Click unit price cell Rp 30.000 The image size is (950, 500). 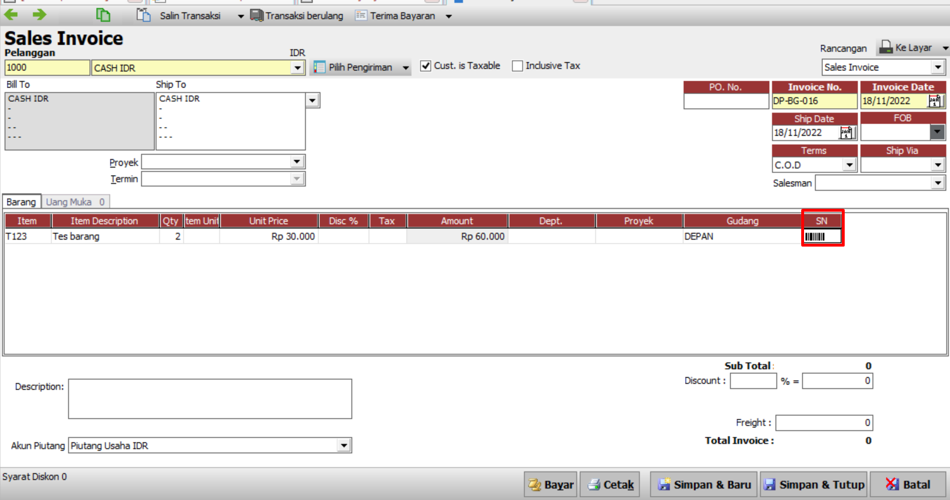[x=268, y=236]
